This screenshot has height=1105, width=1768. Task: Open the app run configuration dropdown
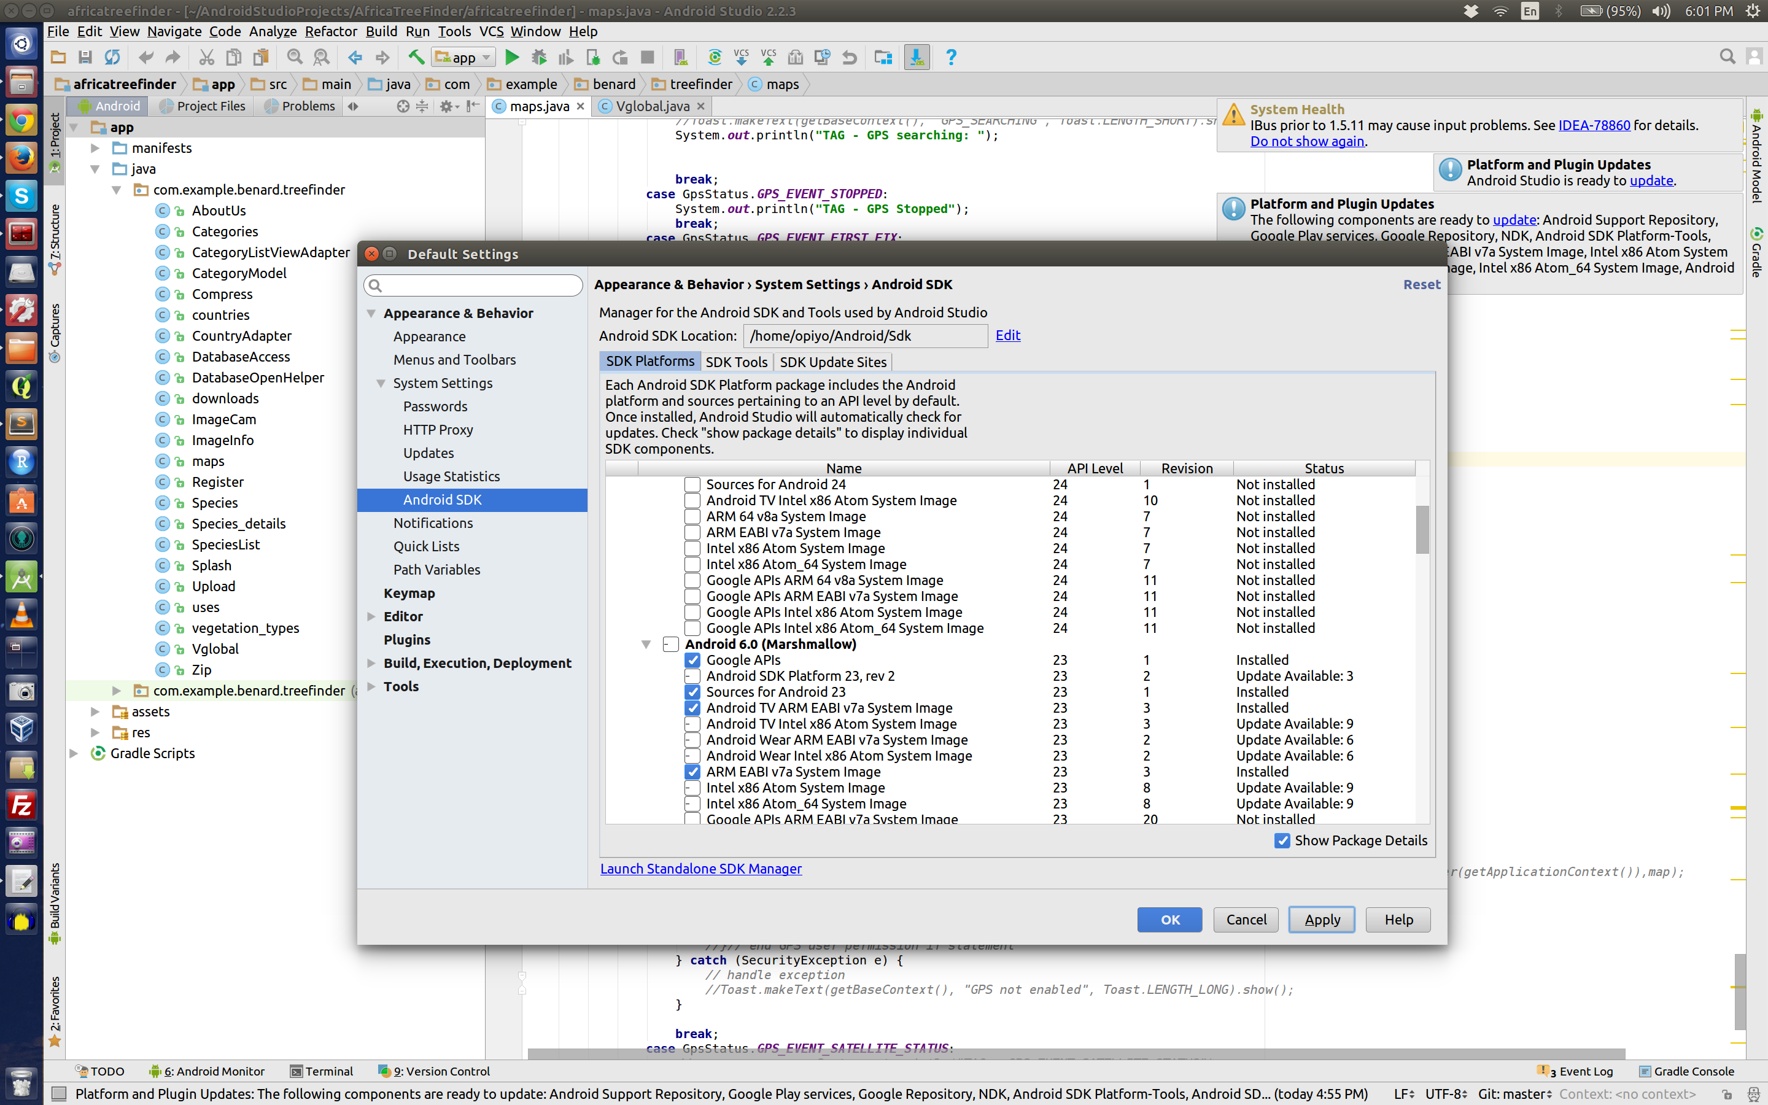point(464,57)
